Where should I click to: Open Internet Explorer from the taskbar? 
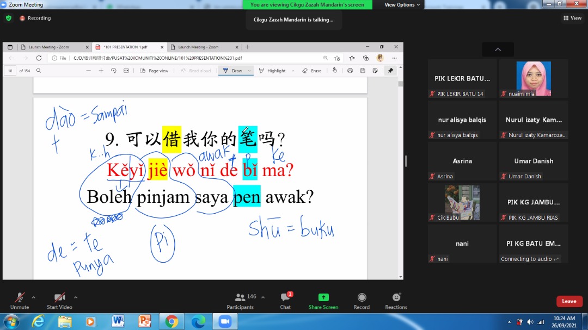[38, 322]
